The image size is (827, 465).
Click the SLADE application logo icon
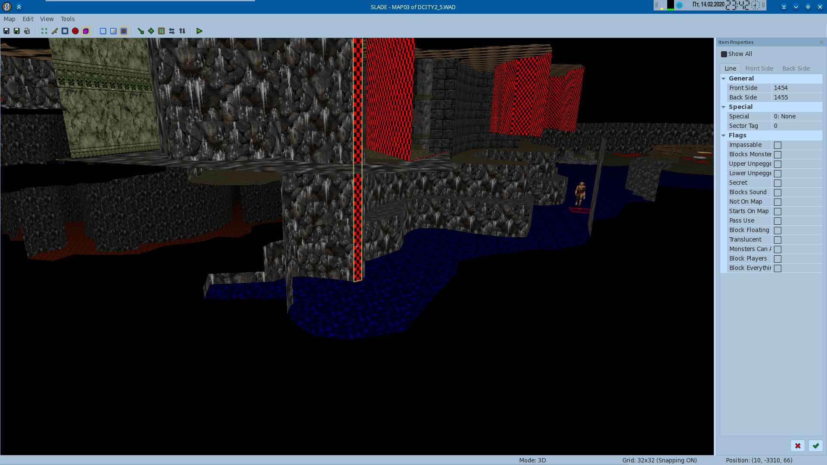click(7, 7)
